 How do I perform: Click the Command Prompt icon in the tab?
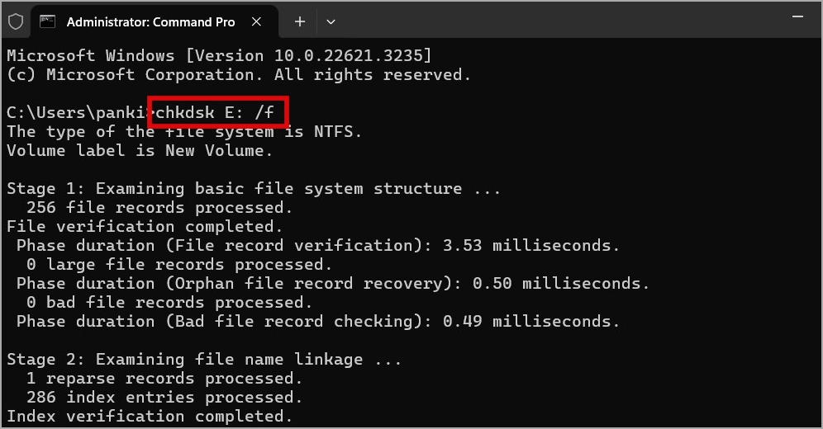click(x=48, y=21)
